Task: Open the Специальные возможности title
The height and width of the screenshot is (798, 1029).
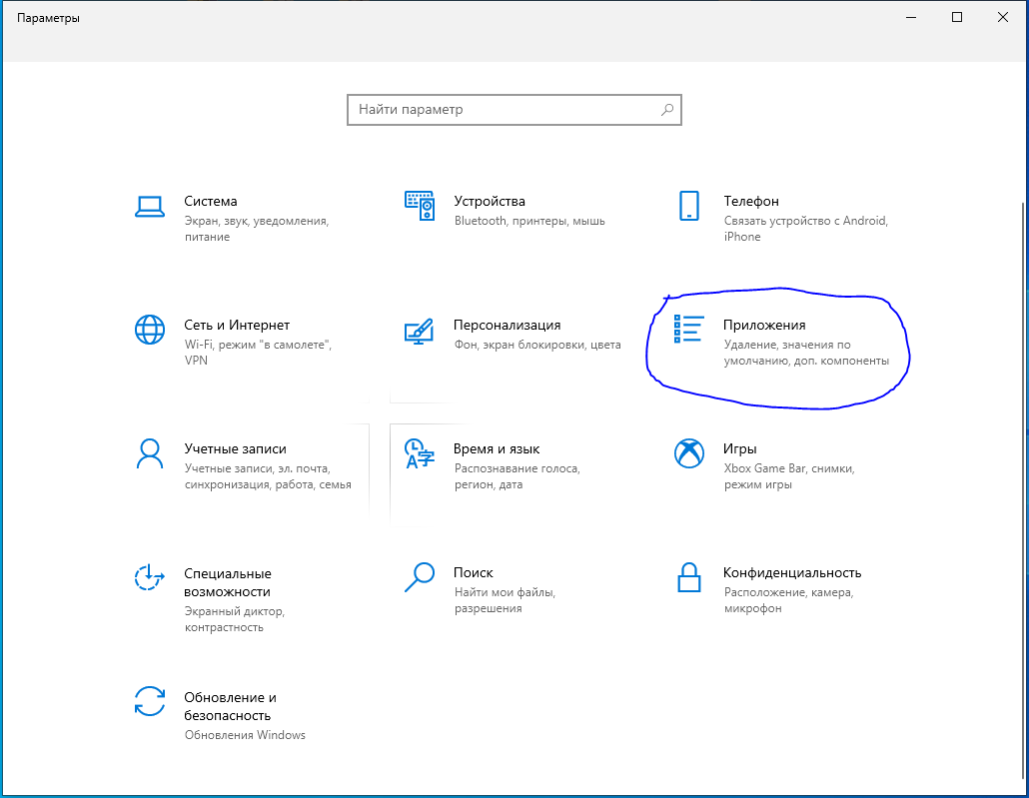Action: pyautogui.click(x=228, y=582)
